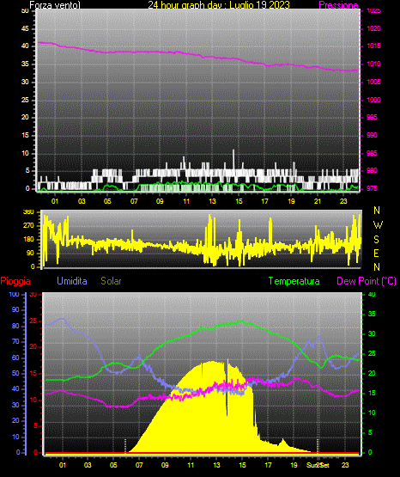Click the Pressione legend label
Viewport: 400px width, 477px height.
pyautogui.click(x=339, y=5)
